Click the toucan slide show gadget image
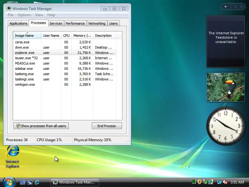This screenshot has width=249, height=187. point(225,87)
